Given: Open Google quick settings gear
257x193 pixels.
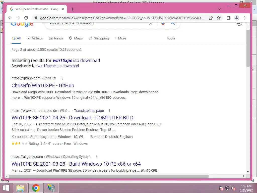Looking at the screenshot, I should [x=239, y=24].
